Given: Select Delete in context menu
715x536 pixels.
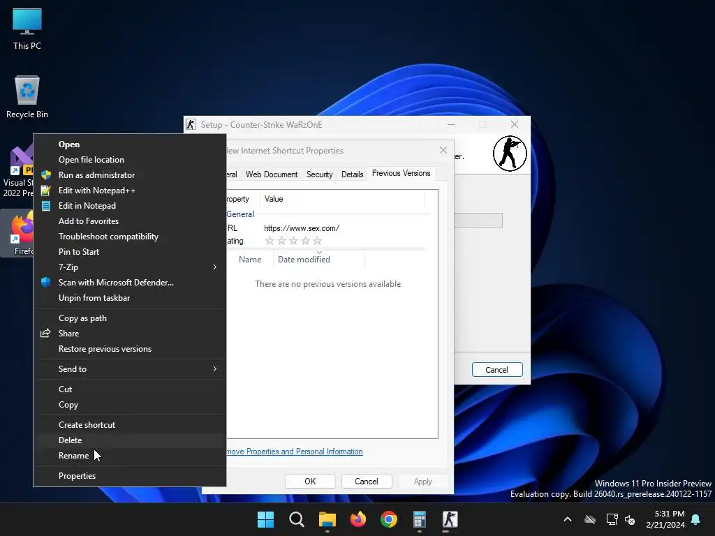Looking at the screenshot, I should [x=129, y=440].
